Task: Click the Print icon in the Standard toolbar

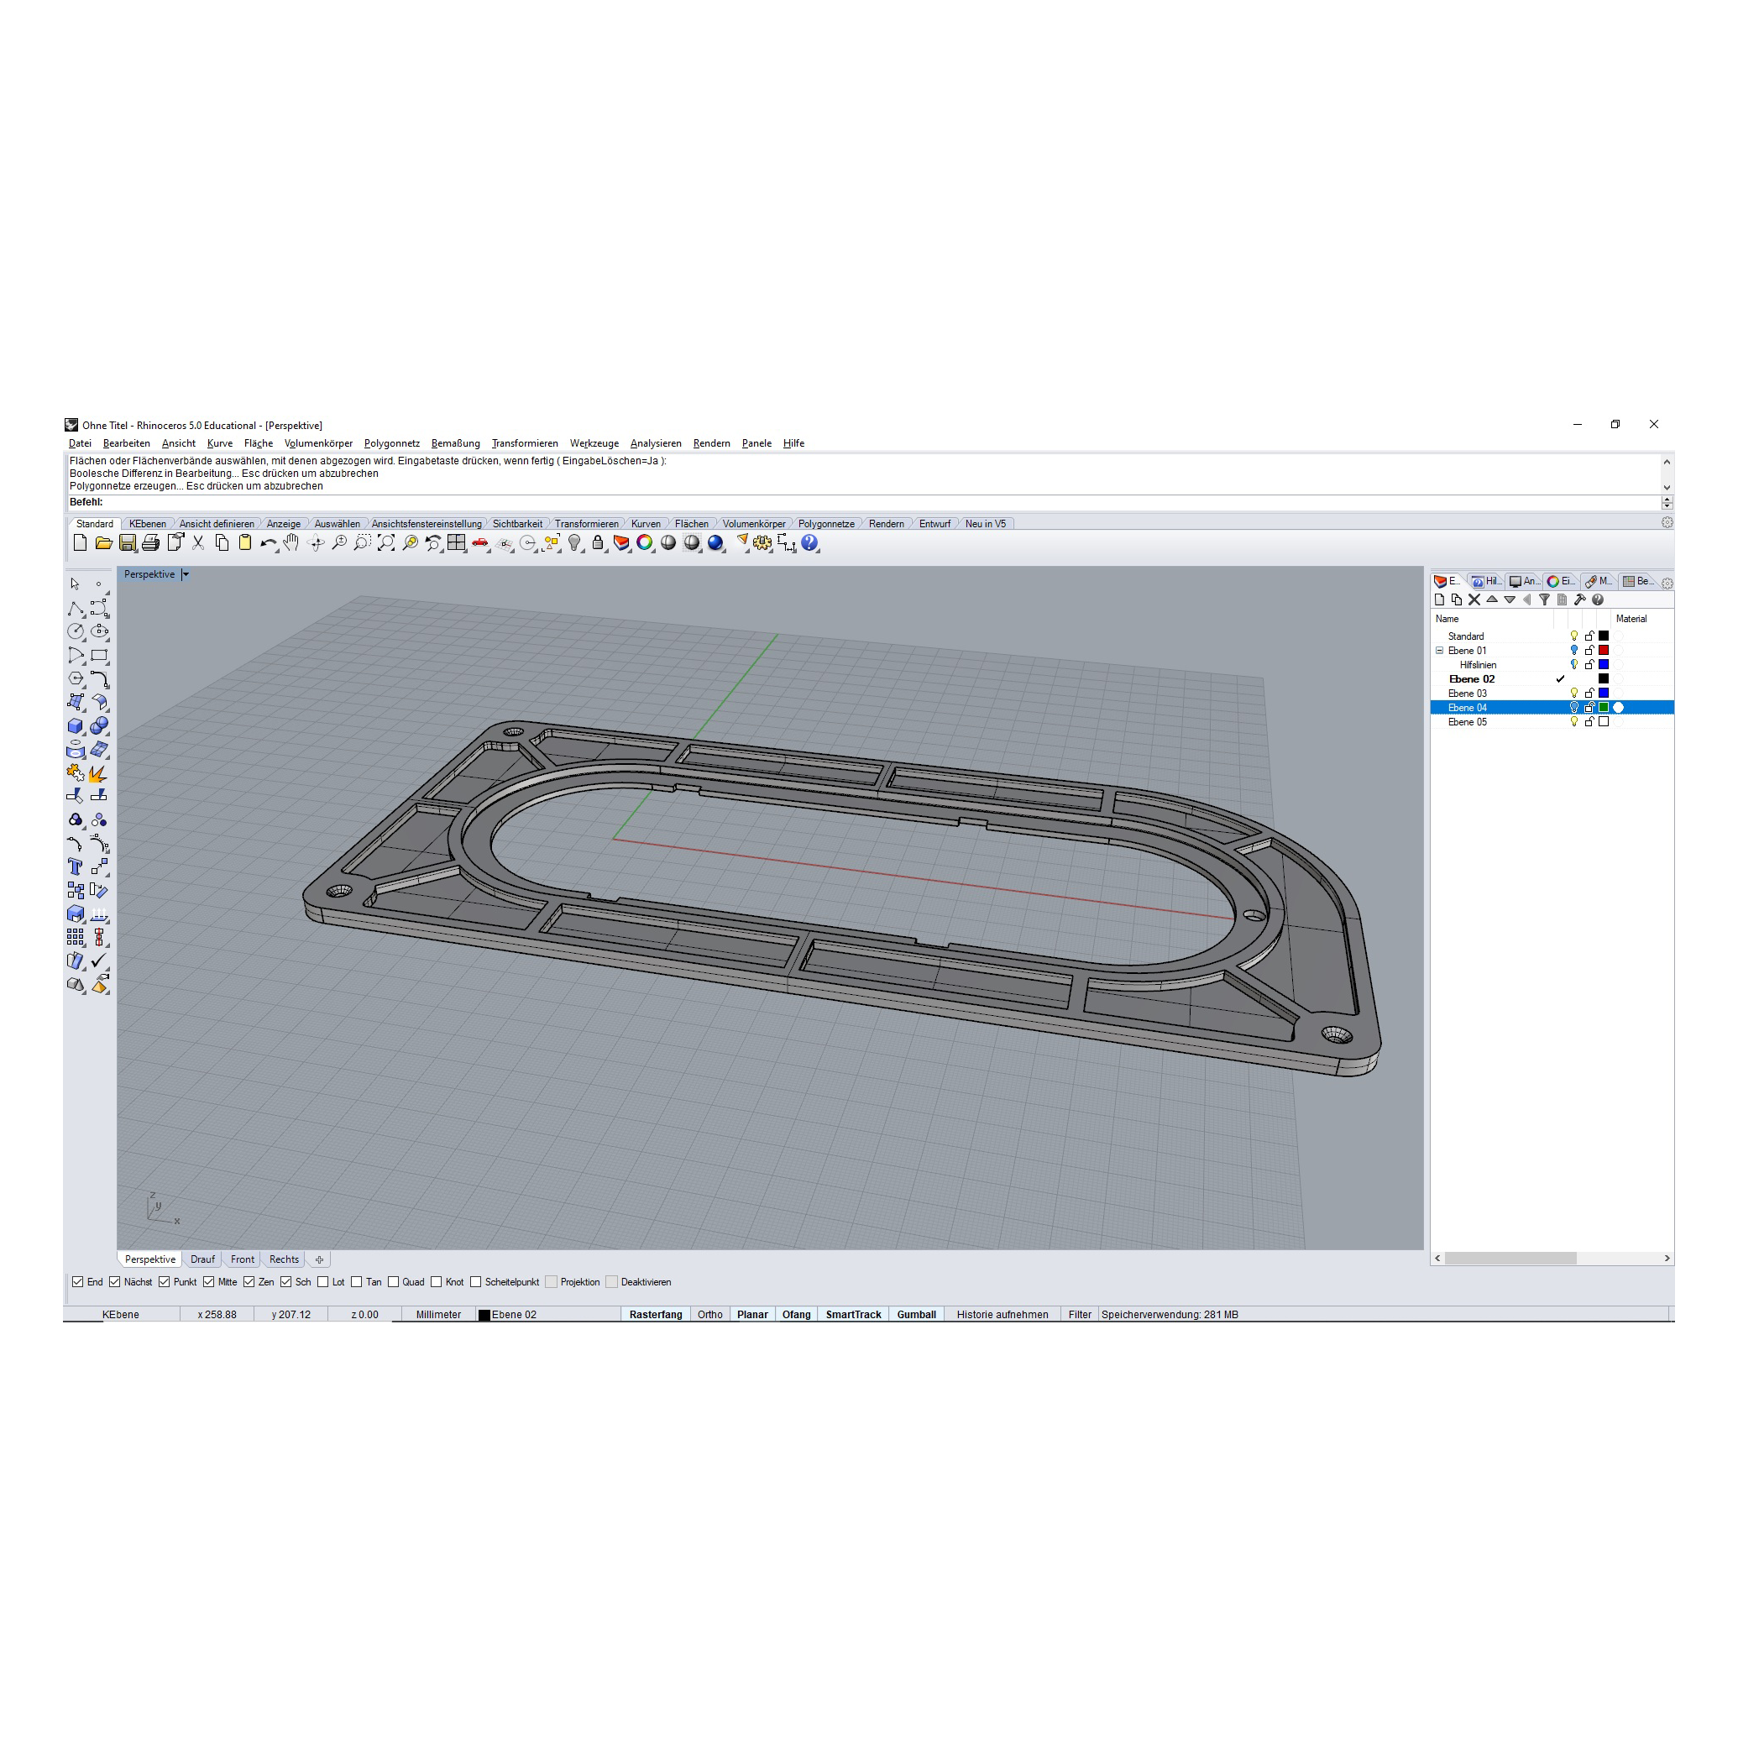Action: 151,542
